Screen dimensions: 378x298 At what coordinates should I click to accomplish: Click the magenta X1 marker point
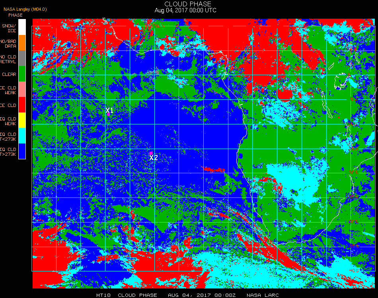point(109,114)
